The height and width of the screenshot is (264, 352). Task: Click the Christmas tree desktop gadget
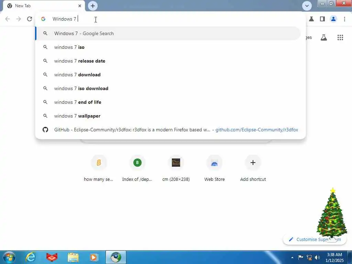(332, 213)
